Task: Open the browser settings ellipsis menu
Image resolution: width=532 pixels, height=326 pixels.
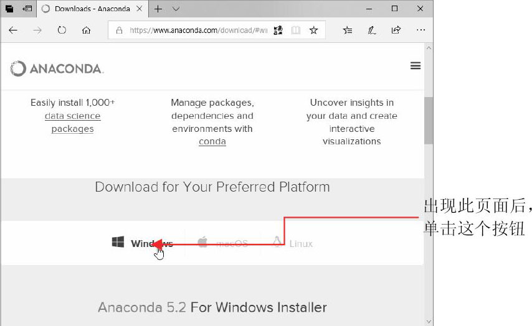Action: click(420, 30)
